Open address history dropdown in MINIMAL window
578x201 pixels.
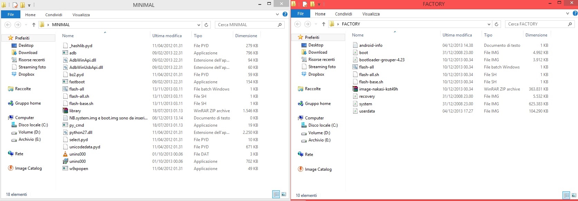199,25
